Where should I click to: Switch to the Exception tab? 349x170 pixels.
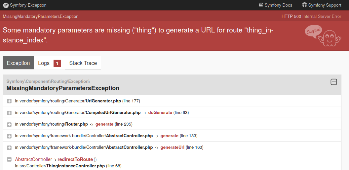pyautogui.click(x=18, y=63)
